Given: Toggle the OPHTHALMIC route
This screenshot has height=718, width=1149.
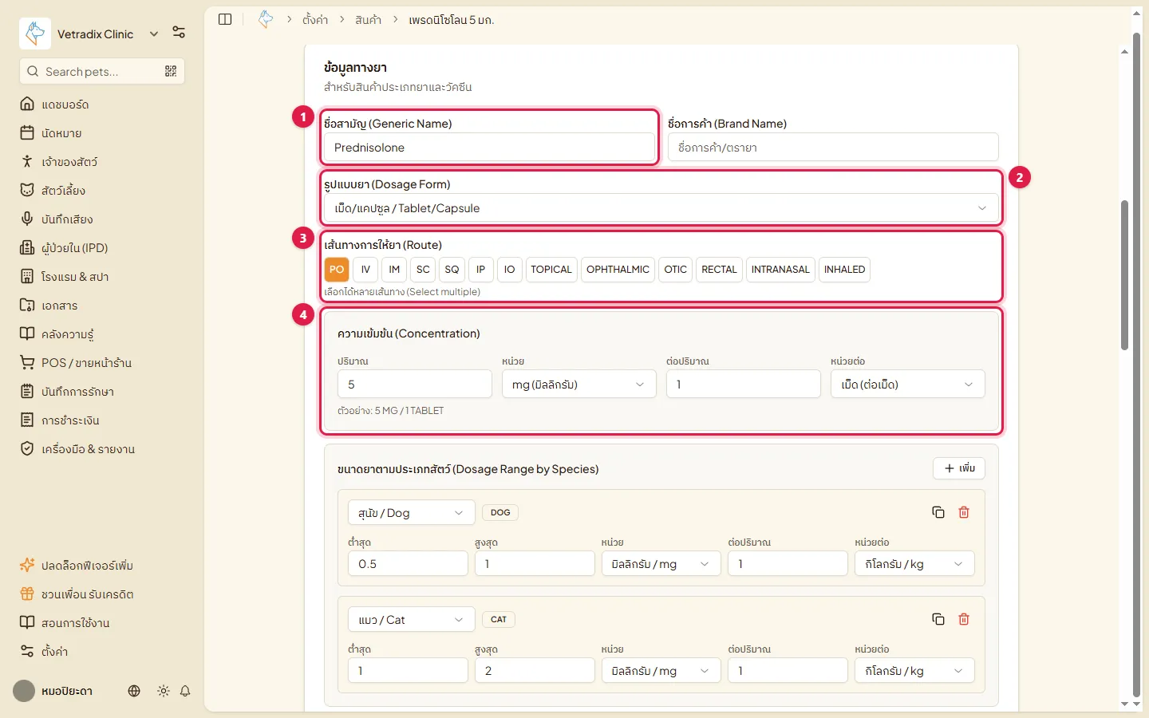Looking at the screenshot, I should [618, 270].
